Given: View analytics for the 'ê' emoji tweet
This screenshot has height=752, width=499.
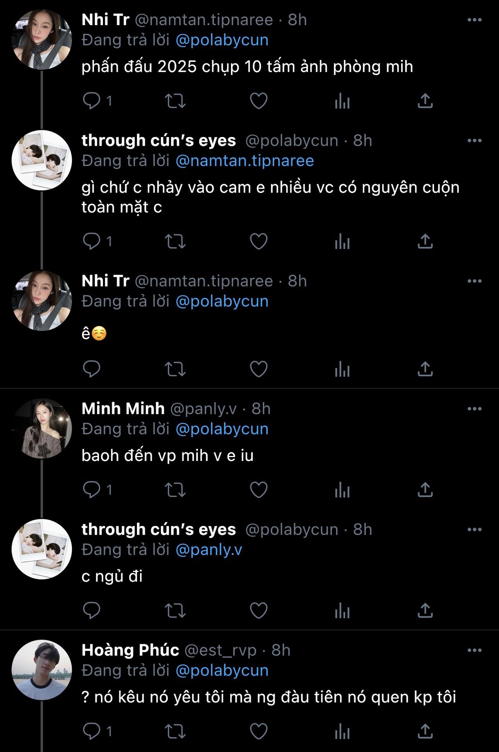Looking at the screenshot, I should pos(342,369).
